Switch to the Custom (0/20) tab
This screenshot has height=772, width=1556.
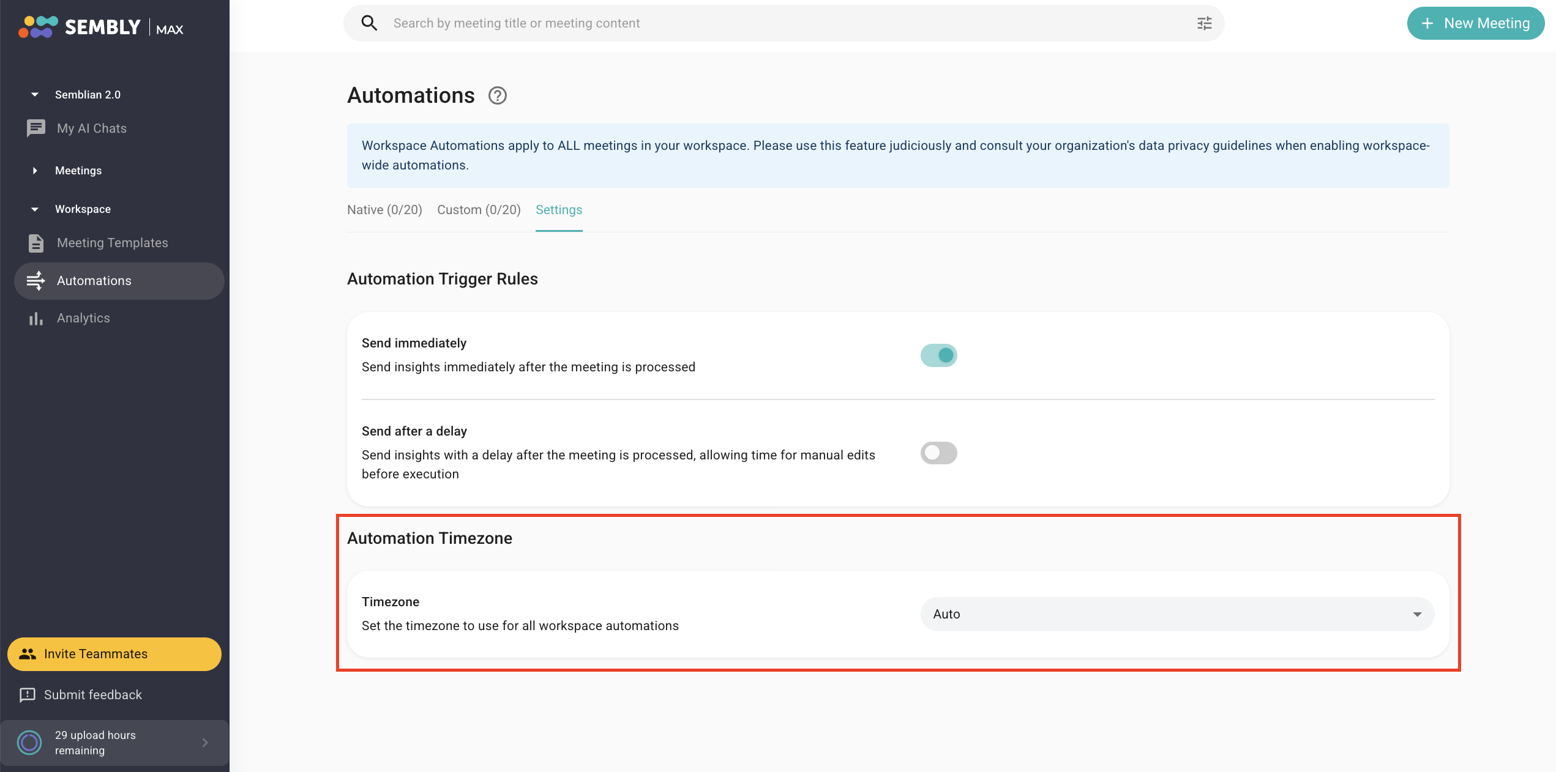pos(479,210)
